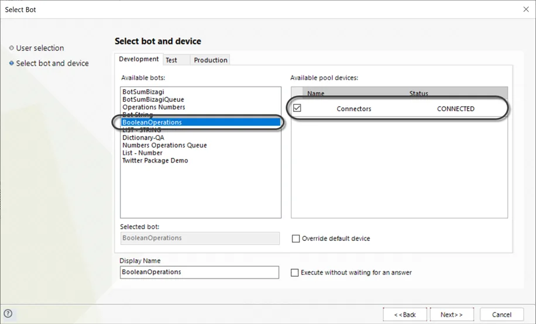
Task: Click the Cancel button
Action: coord(501,315)
